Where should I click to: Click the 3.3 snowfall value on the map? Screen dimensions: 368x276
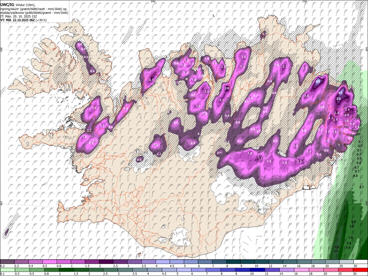coord(338,99)
